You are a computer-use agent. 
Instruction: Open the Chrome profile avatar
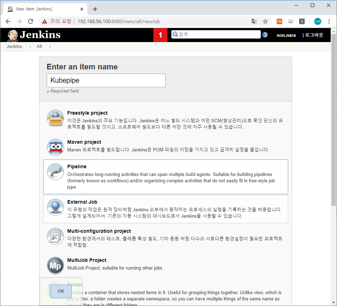coord(317,21)
